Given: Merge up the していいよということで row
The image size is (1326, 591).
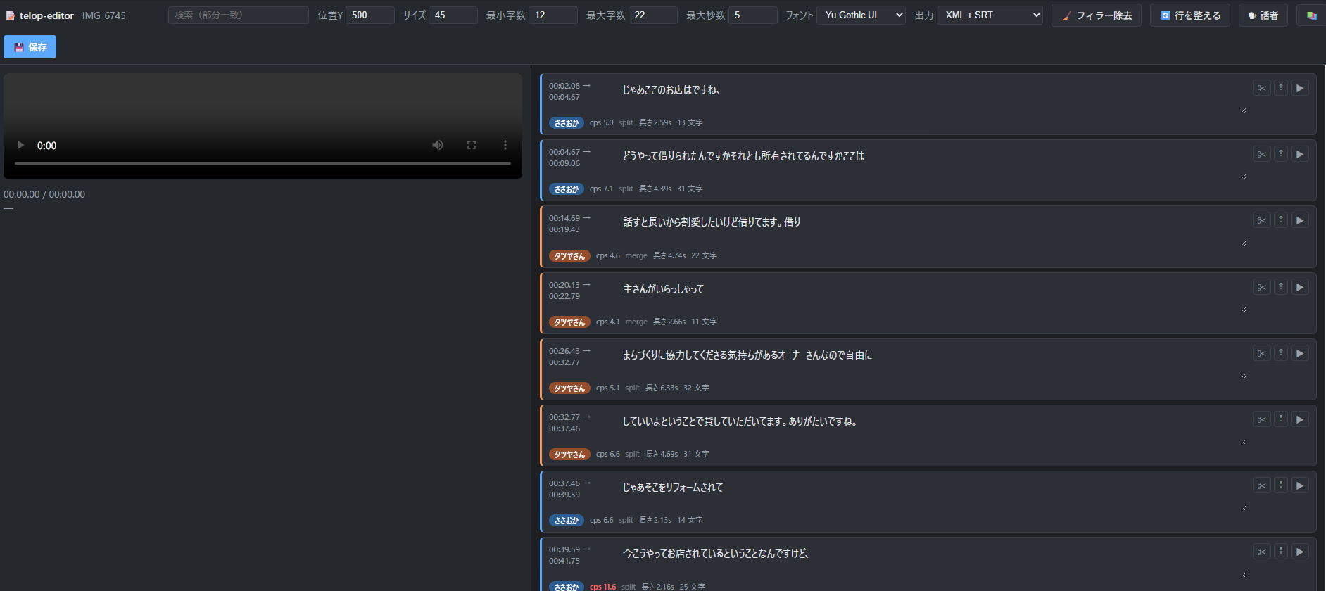Looking at the screenshot, I should (1281, 419).
